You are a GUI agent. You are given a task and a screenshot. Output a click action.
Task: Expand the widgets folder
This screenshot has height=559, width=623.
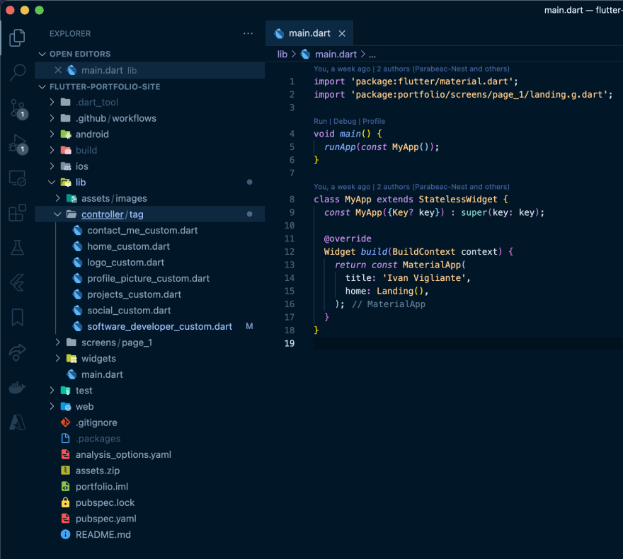(x=57, y=359)
